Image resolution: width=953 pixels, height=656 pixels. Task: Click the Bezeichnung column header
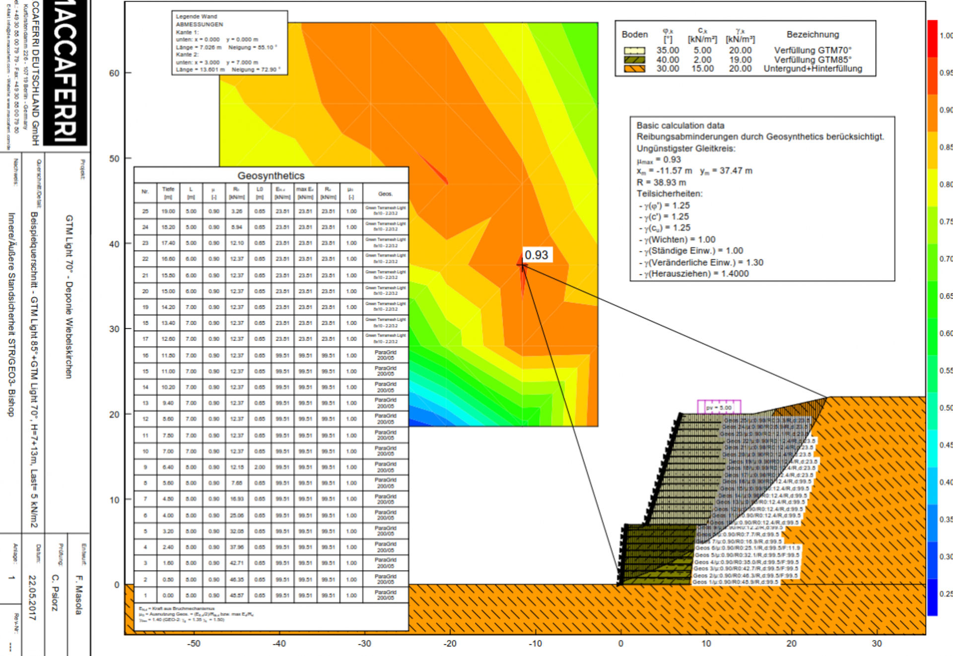click(813, 35)
